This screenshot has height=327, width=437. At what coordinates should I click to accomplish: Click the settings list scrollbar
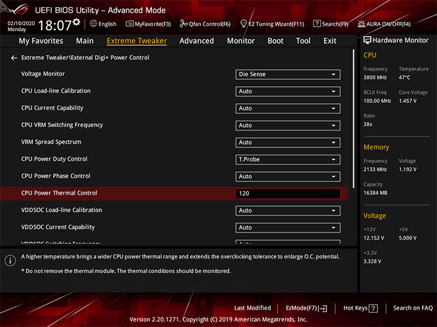pyautogui.click(x=354, y=119)
